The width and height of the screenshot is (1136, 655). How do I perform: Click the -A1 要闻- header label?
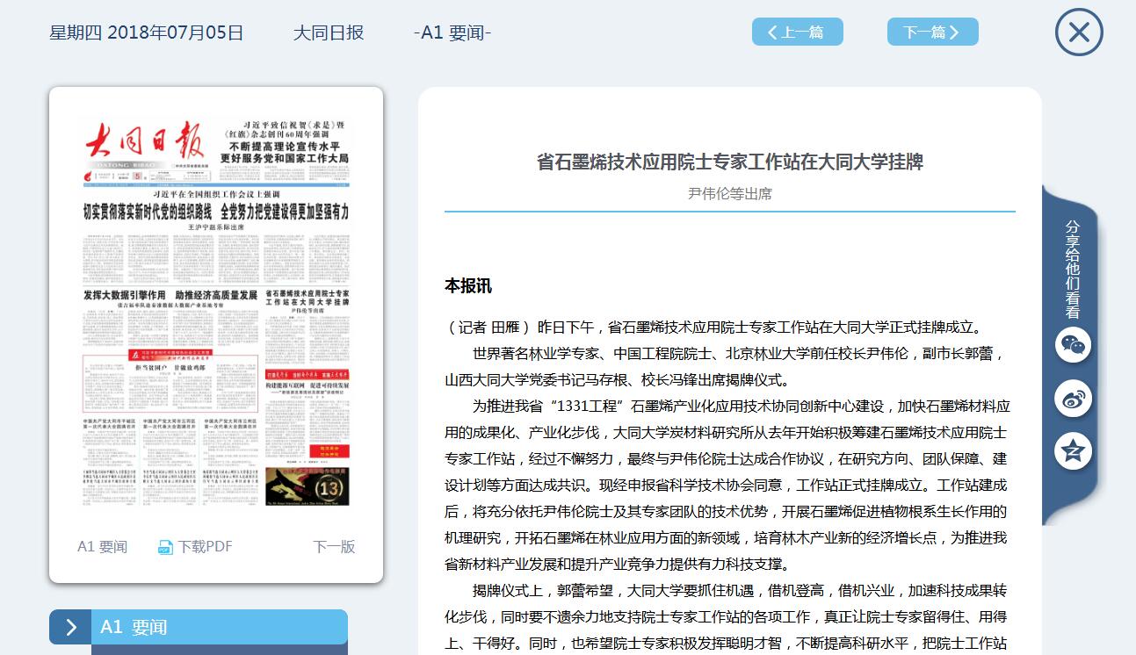[x=452, y=33]
